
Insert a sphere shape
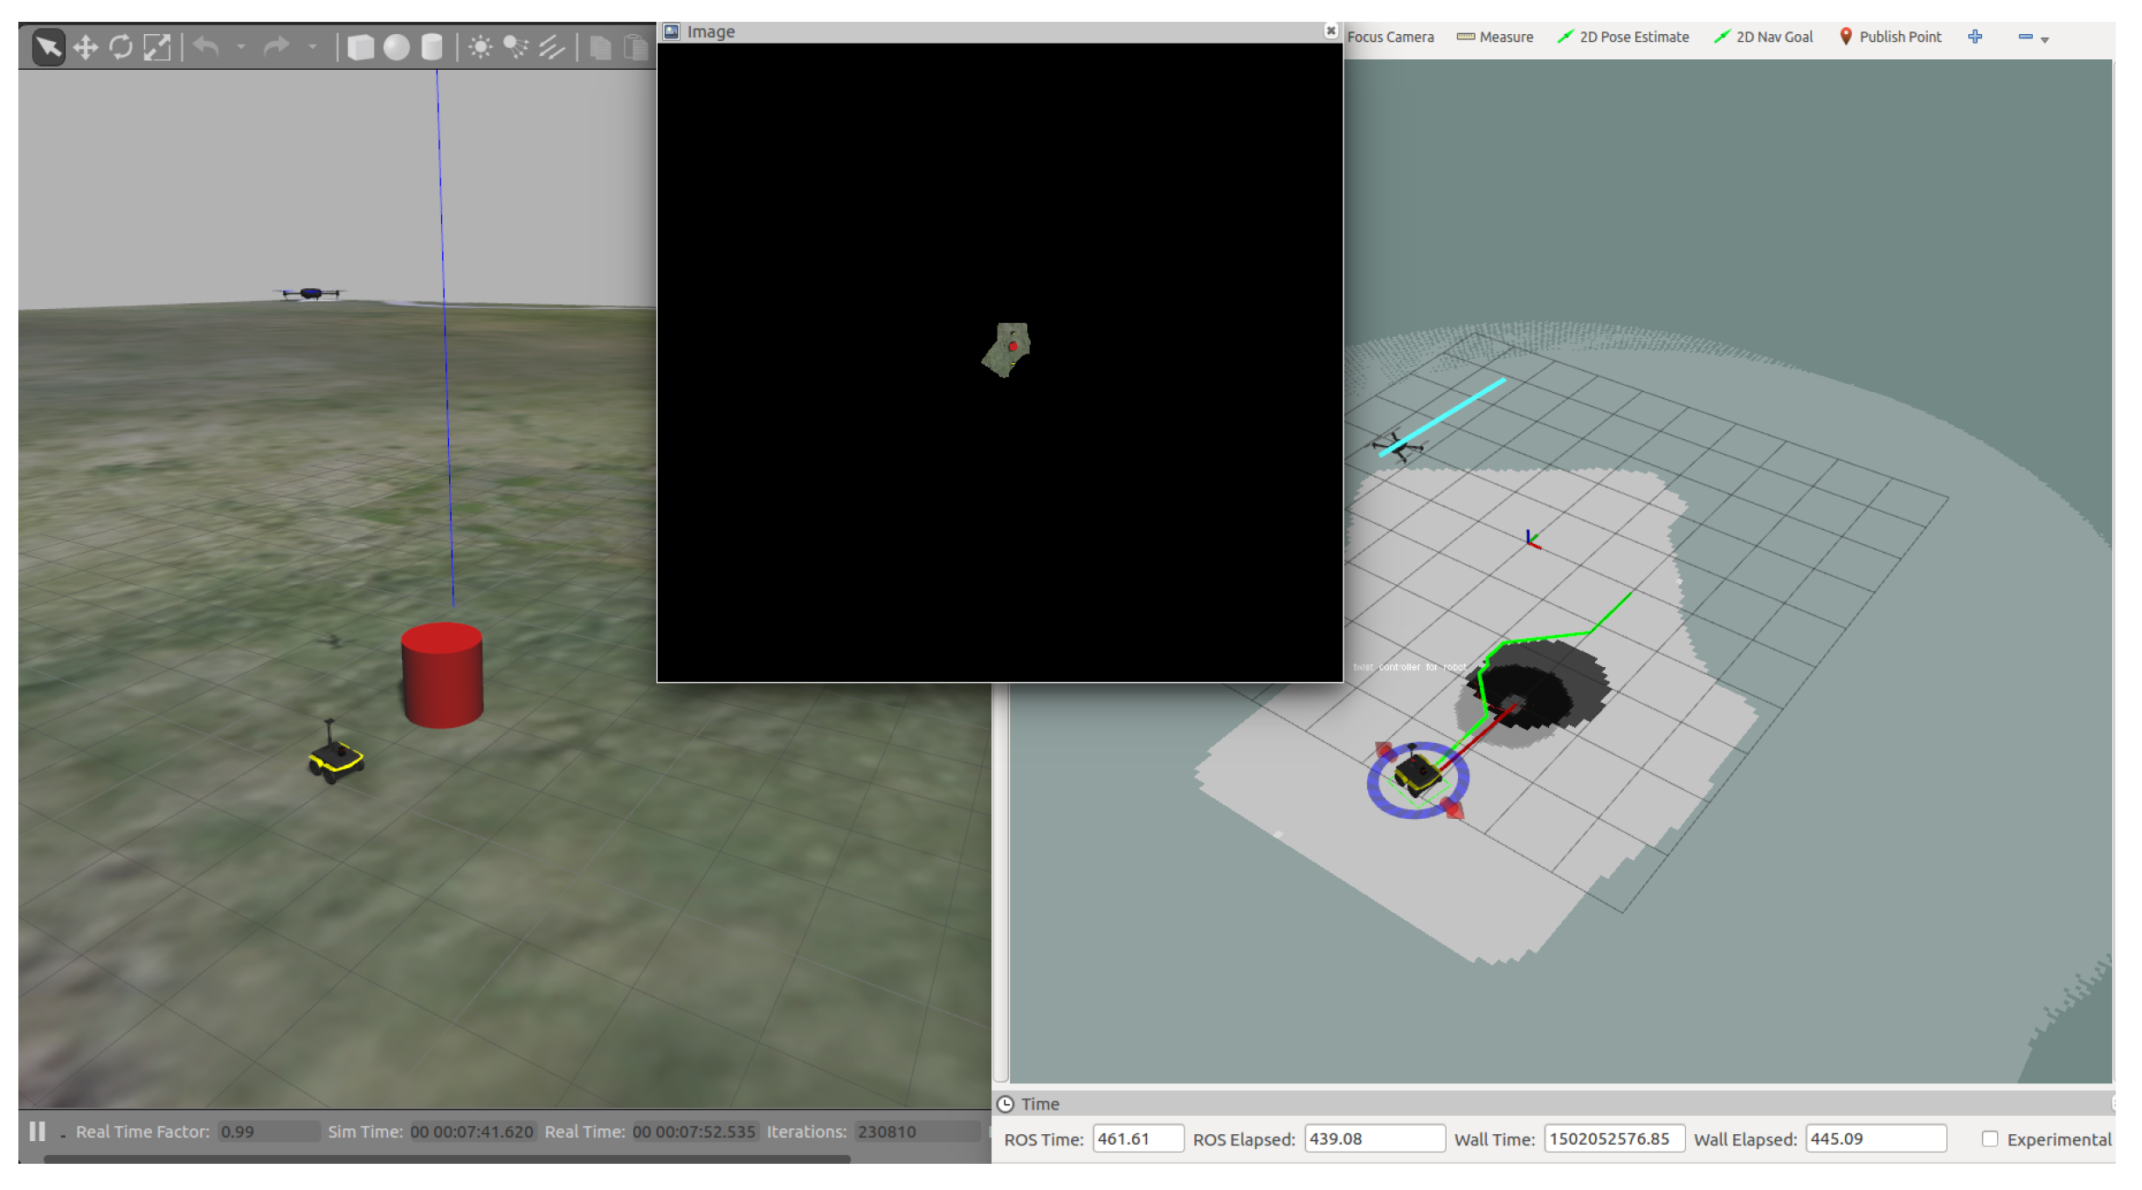coord(396,46)
